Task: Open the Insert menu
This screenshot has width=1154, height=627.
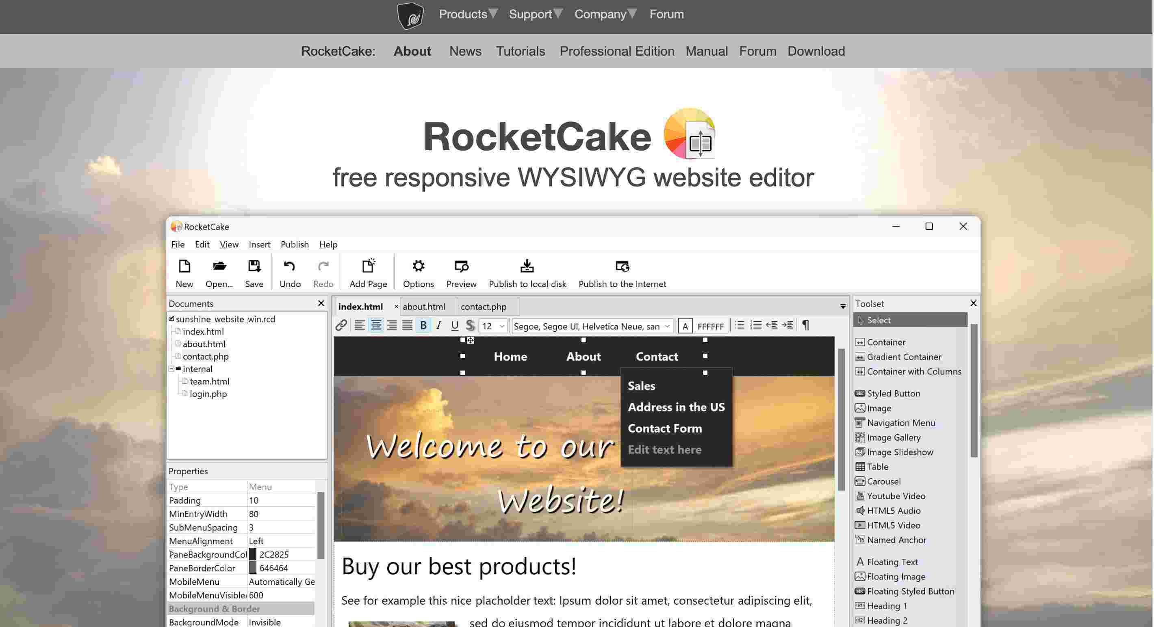Action: (x=259, y=244)
